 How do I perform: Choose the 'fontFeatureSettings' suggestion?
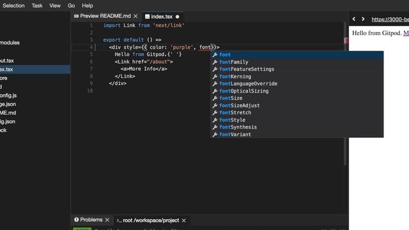tap(297, 69)
